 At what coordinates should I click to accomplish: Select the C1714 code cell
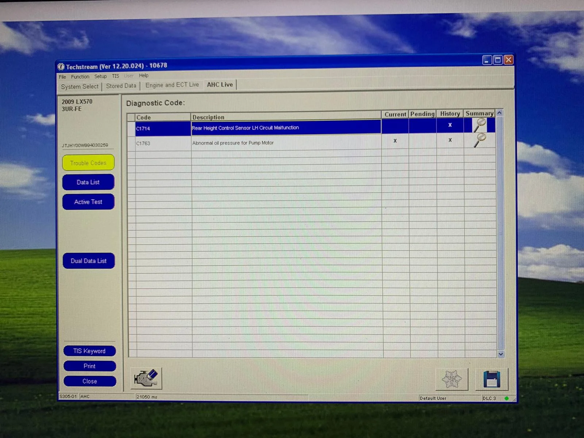163,128
